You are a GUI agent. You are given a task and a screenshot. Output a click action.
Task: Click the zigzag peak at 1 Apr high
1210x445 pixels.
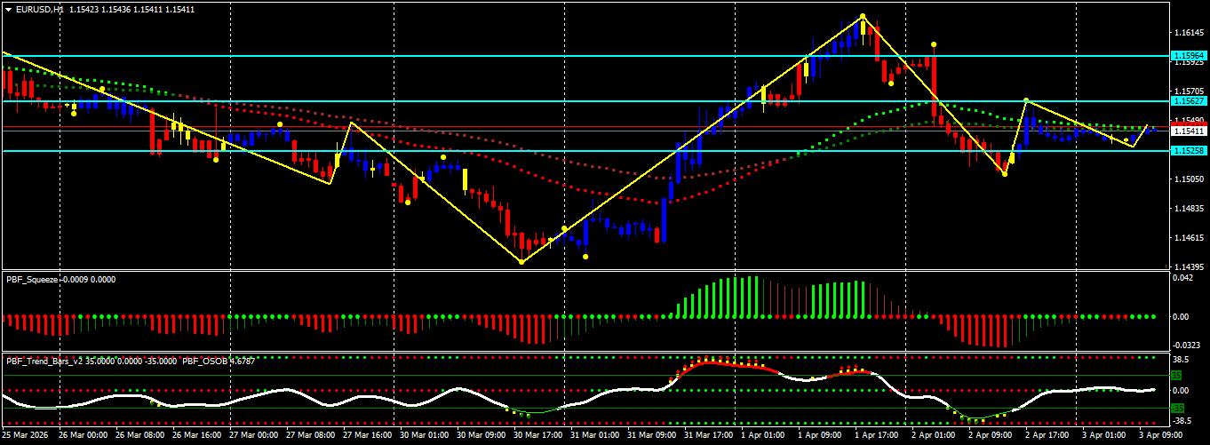point(863,16)
